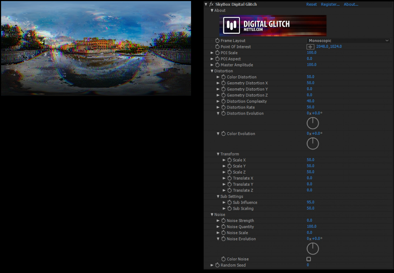This screenshot has height=273, width=394.
Task: Click the Digital Glitch Mettle.com banner
Action: [273, 26]
